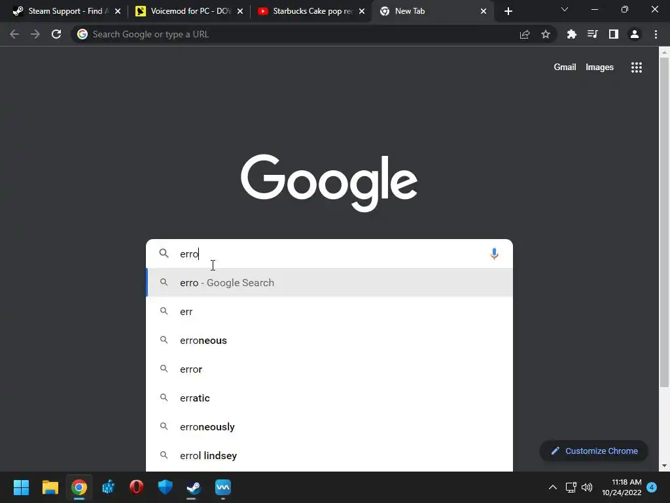Open the Extensions puzzle icon
Viewport: 670px width, 503px height.
(x=572, y=34)
